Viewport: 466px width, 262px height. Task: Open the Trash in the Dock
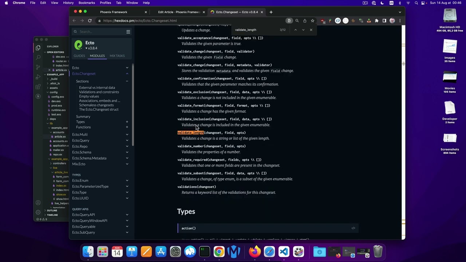(378, 251)
